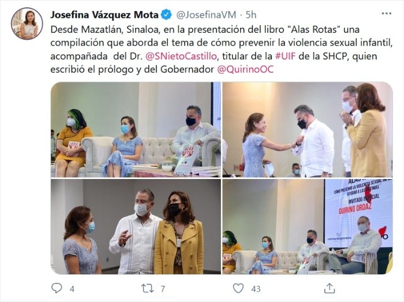Open the share upload icon
404x302 pixels.
330,288
